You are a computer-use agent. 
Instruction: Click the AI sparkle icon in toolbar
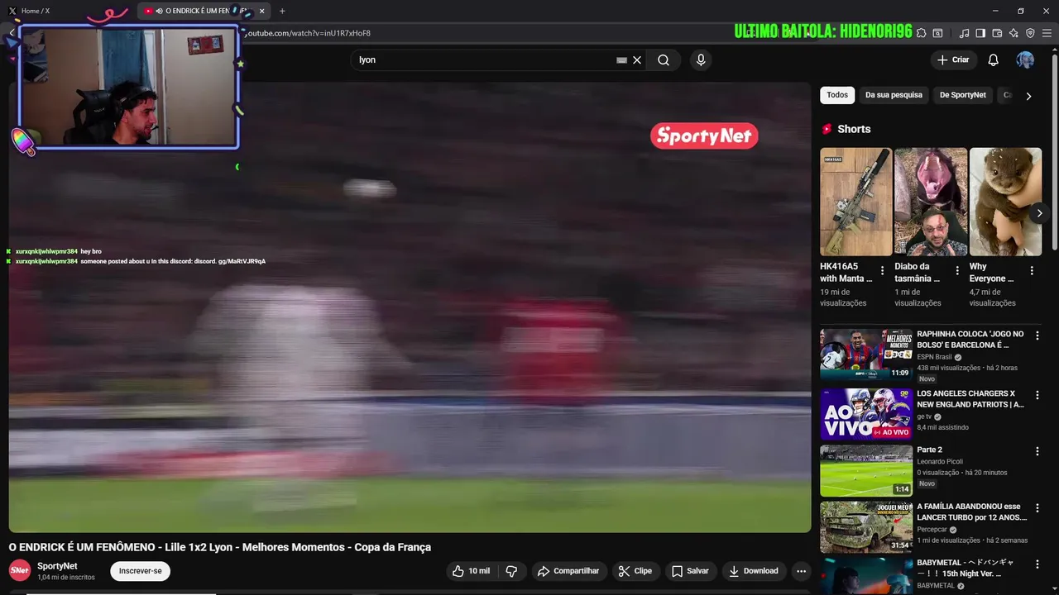1013,33
